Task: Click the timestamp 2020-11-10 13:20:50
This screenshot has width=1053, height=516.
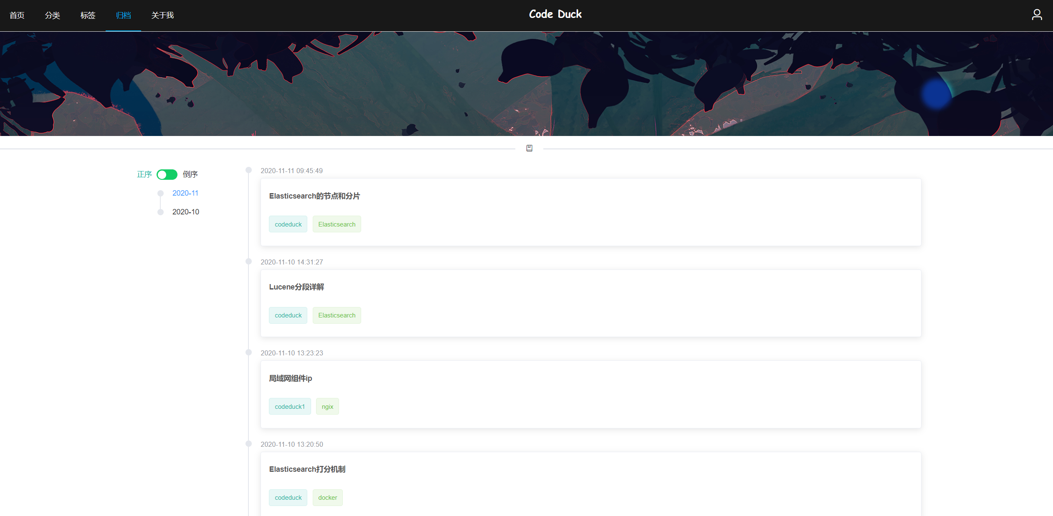Action: pos(292,444)
